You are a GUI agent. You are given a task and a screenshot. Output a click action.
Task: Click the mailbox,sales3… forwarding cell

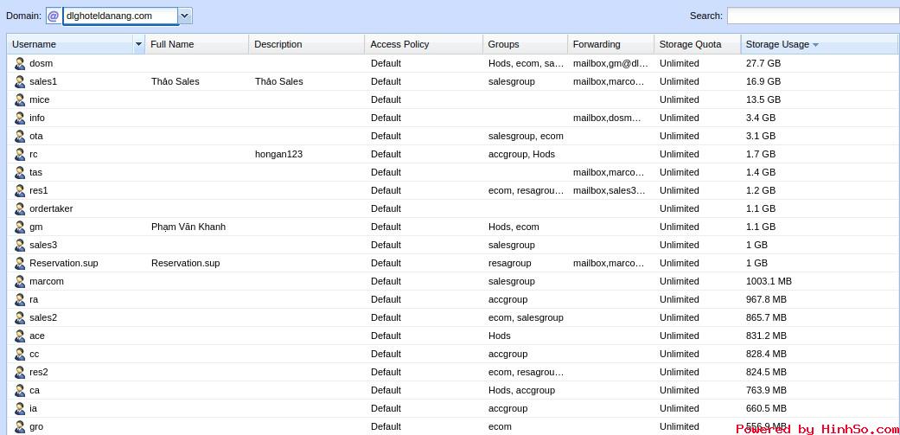(609, 190)
